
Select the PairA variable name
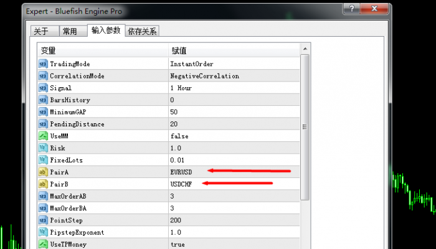click(x=59, y=172)
